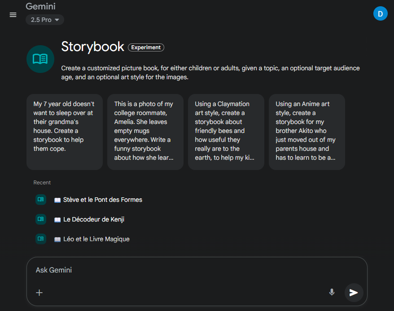394x311 pixels.
Task: Click the plus icon to add files
Action: 39,293
